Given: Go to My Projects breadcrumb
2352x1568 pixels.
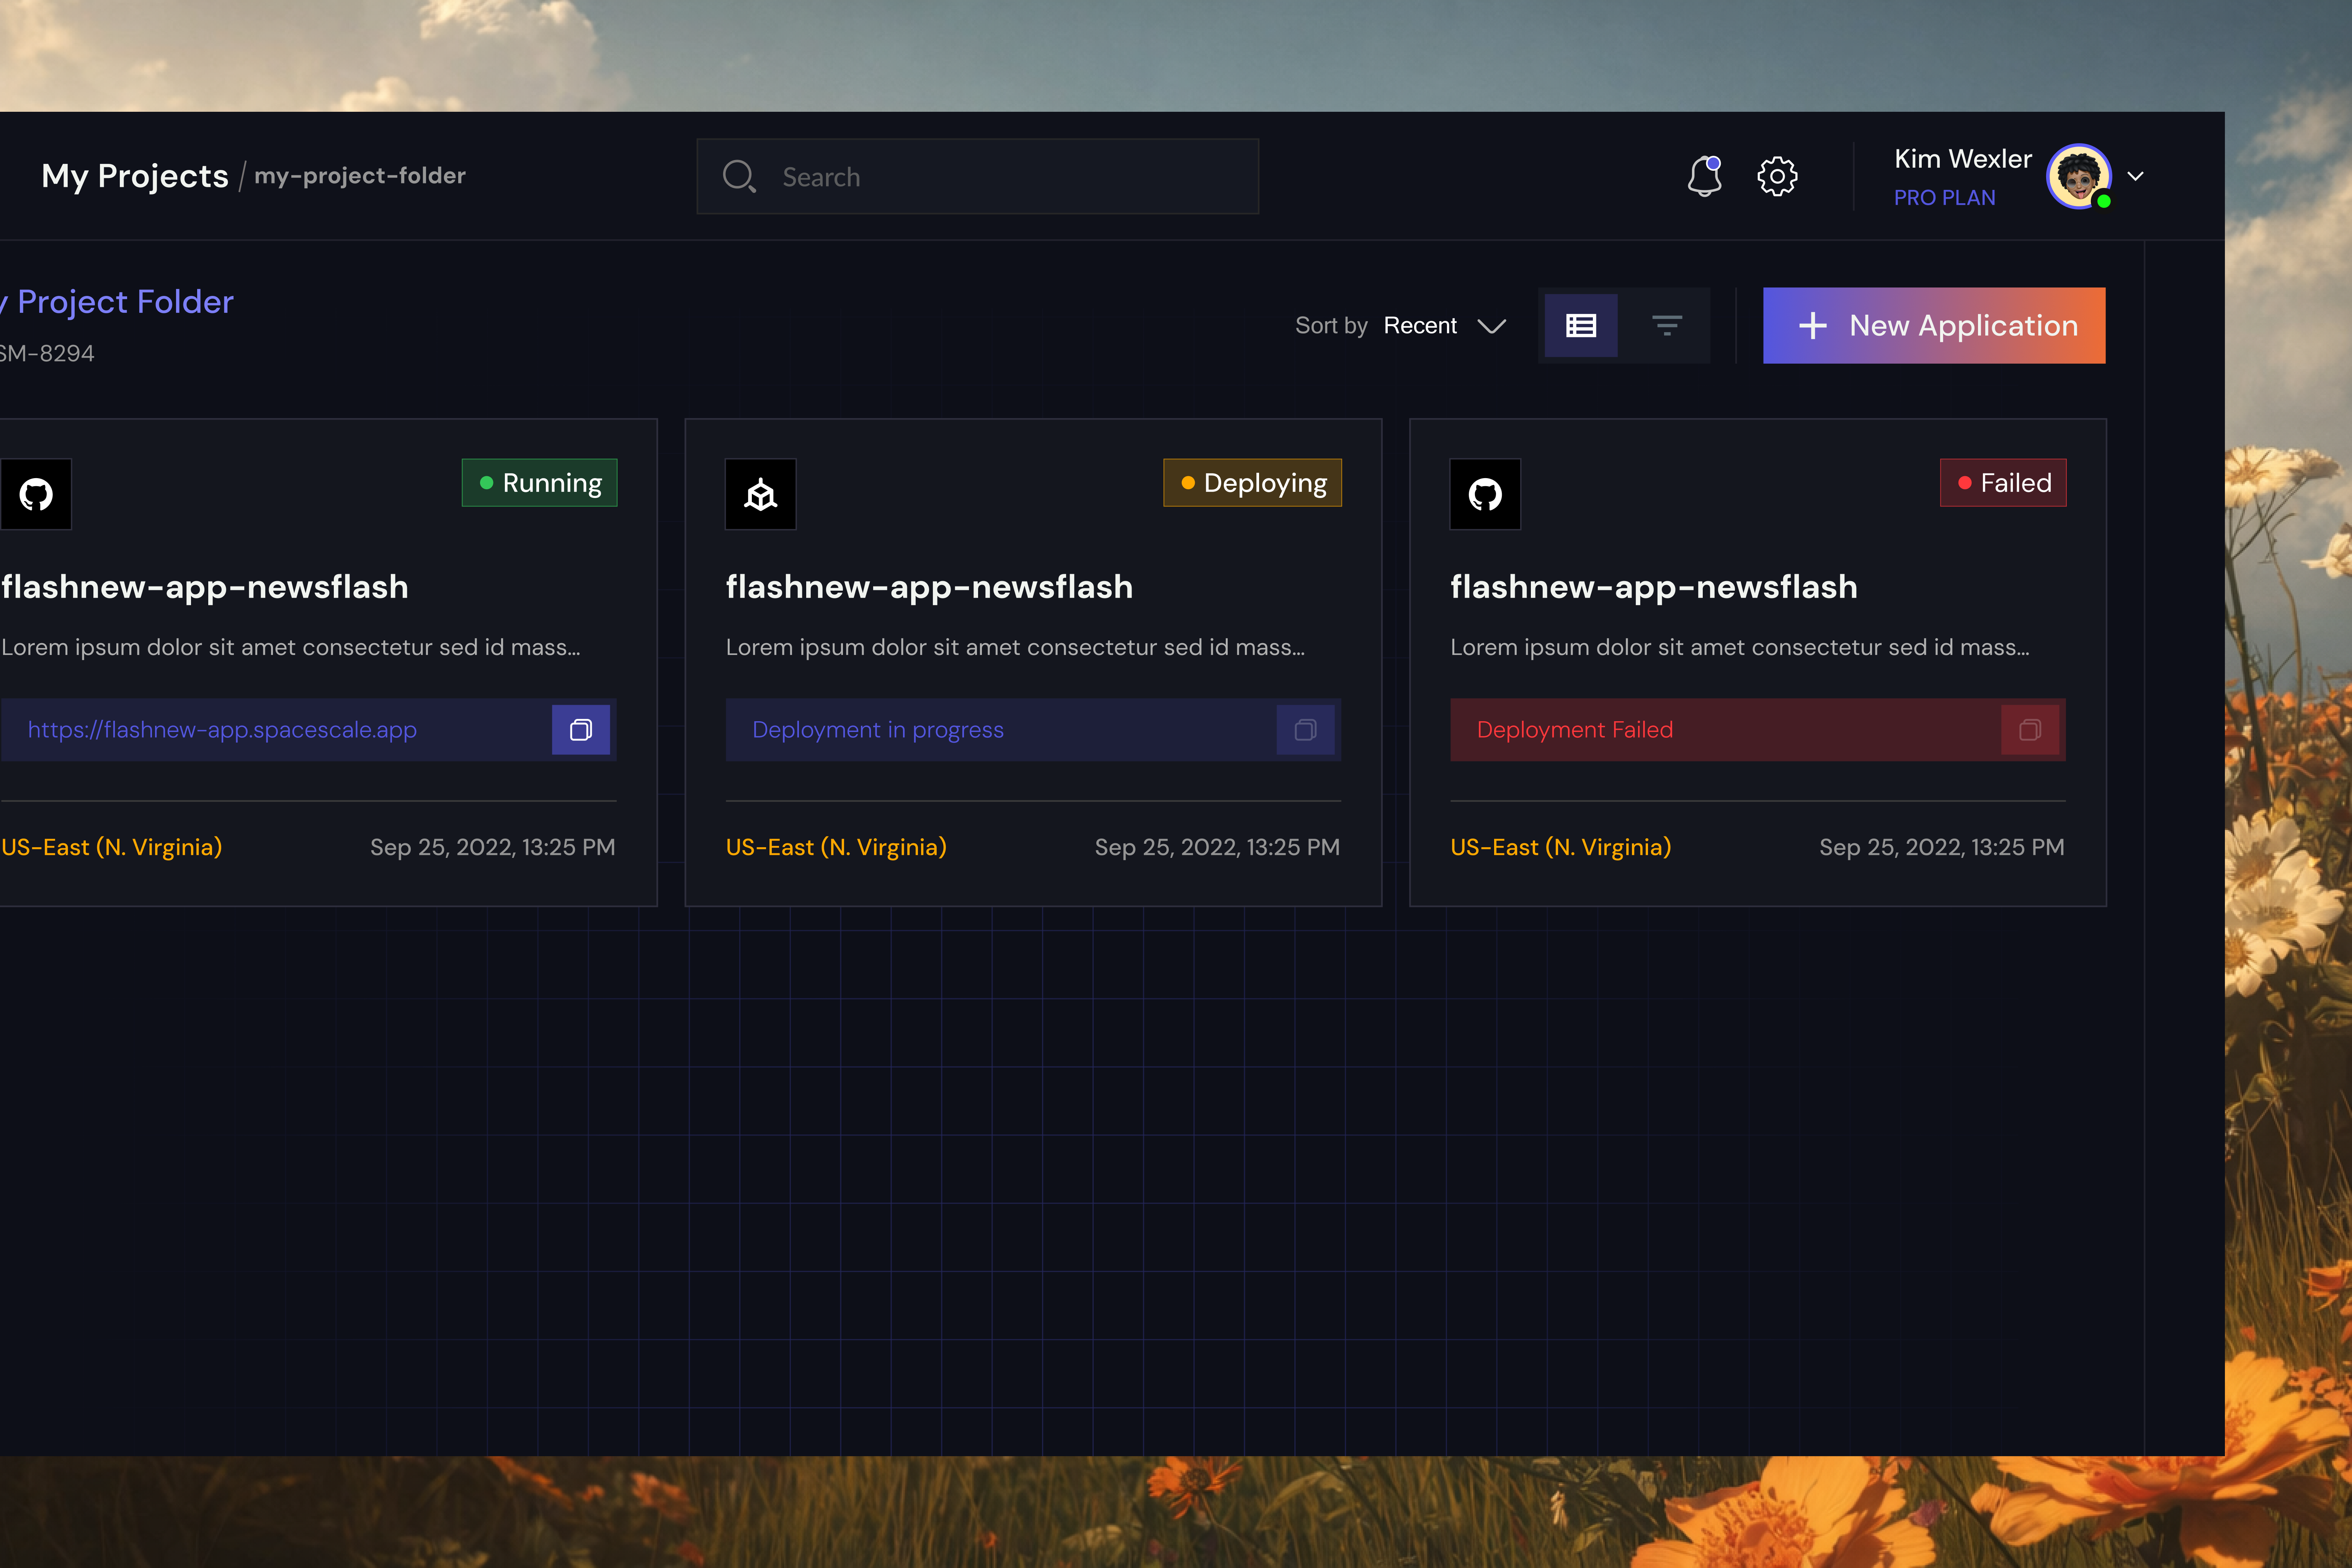Looking at the screenshot, I should pos(135,176).
